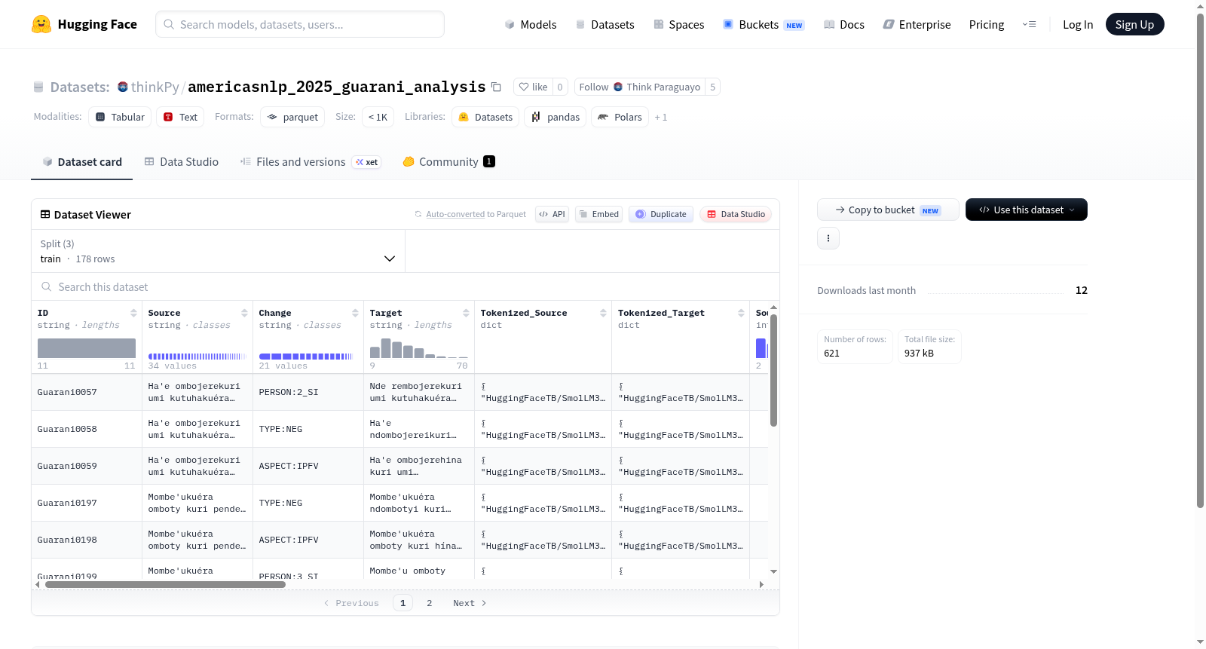
Task: Copy the dataset name with copy icon
Action: click(496, 87)
